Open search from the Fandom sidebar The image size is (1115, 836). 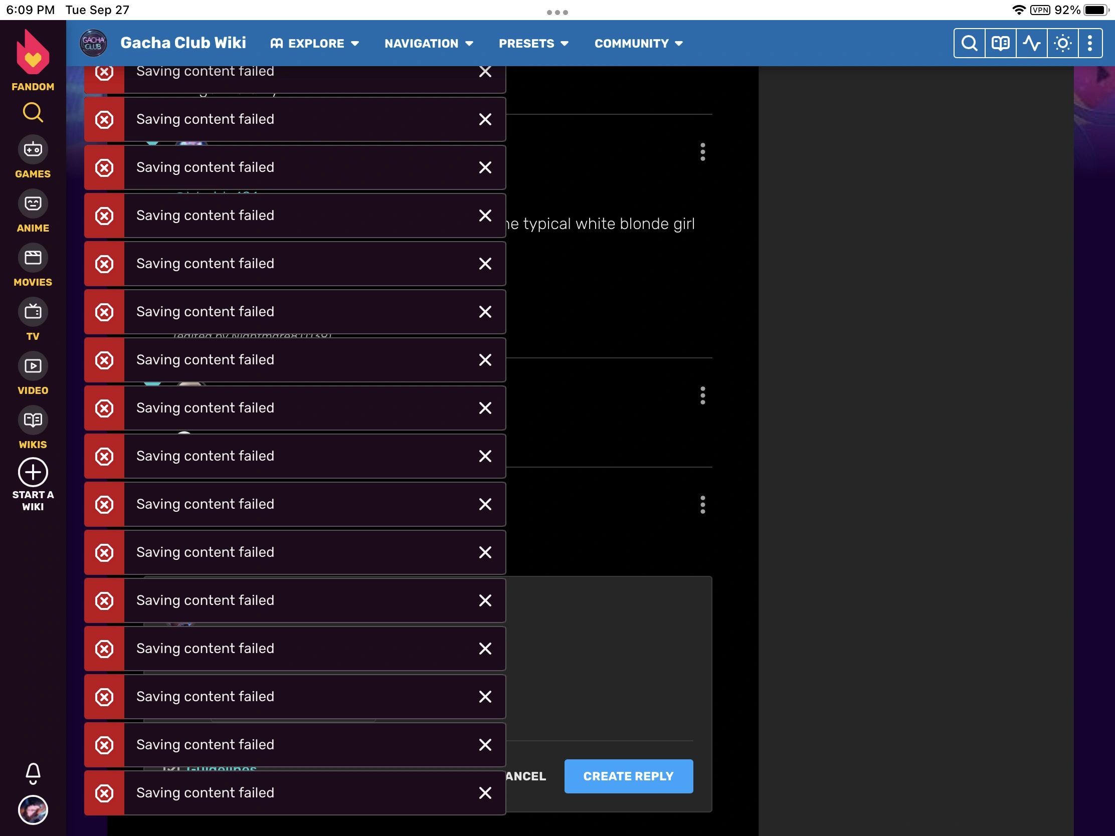click(x=33, y=112)
